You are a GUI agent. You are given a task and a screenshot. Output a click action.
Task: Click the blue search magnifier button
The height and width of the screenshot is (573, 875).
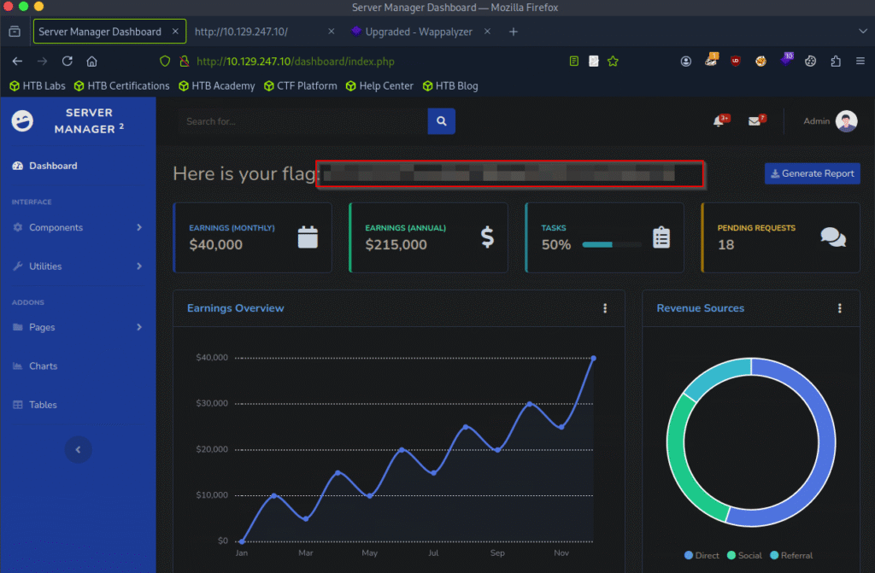tap(441, 121)
